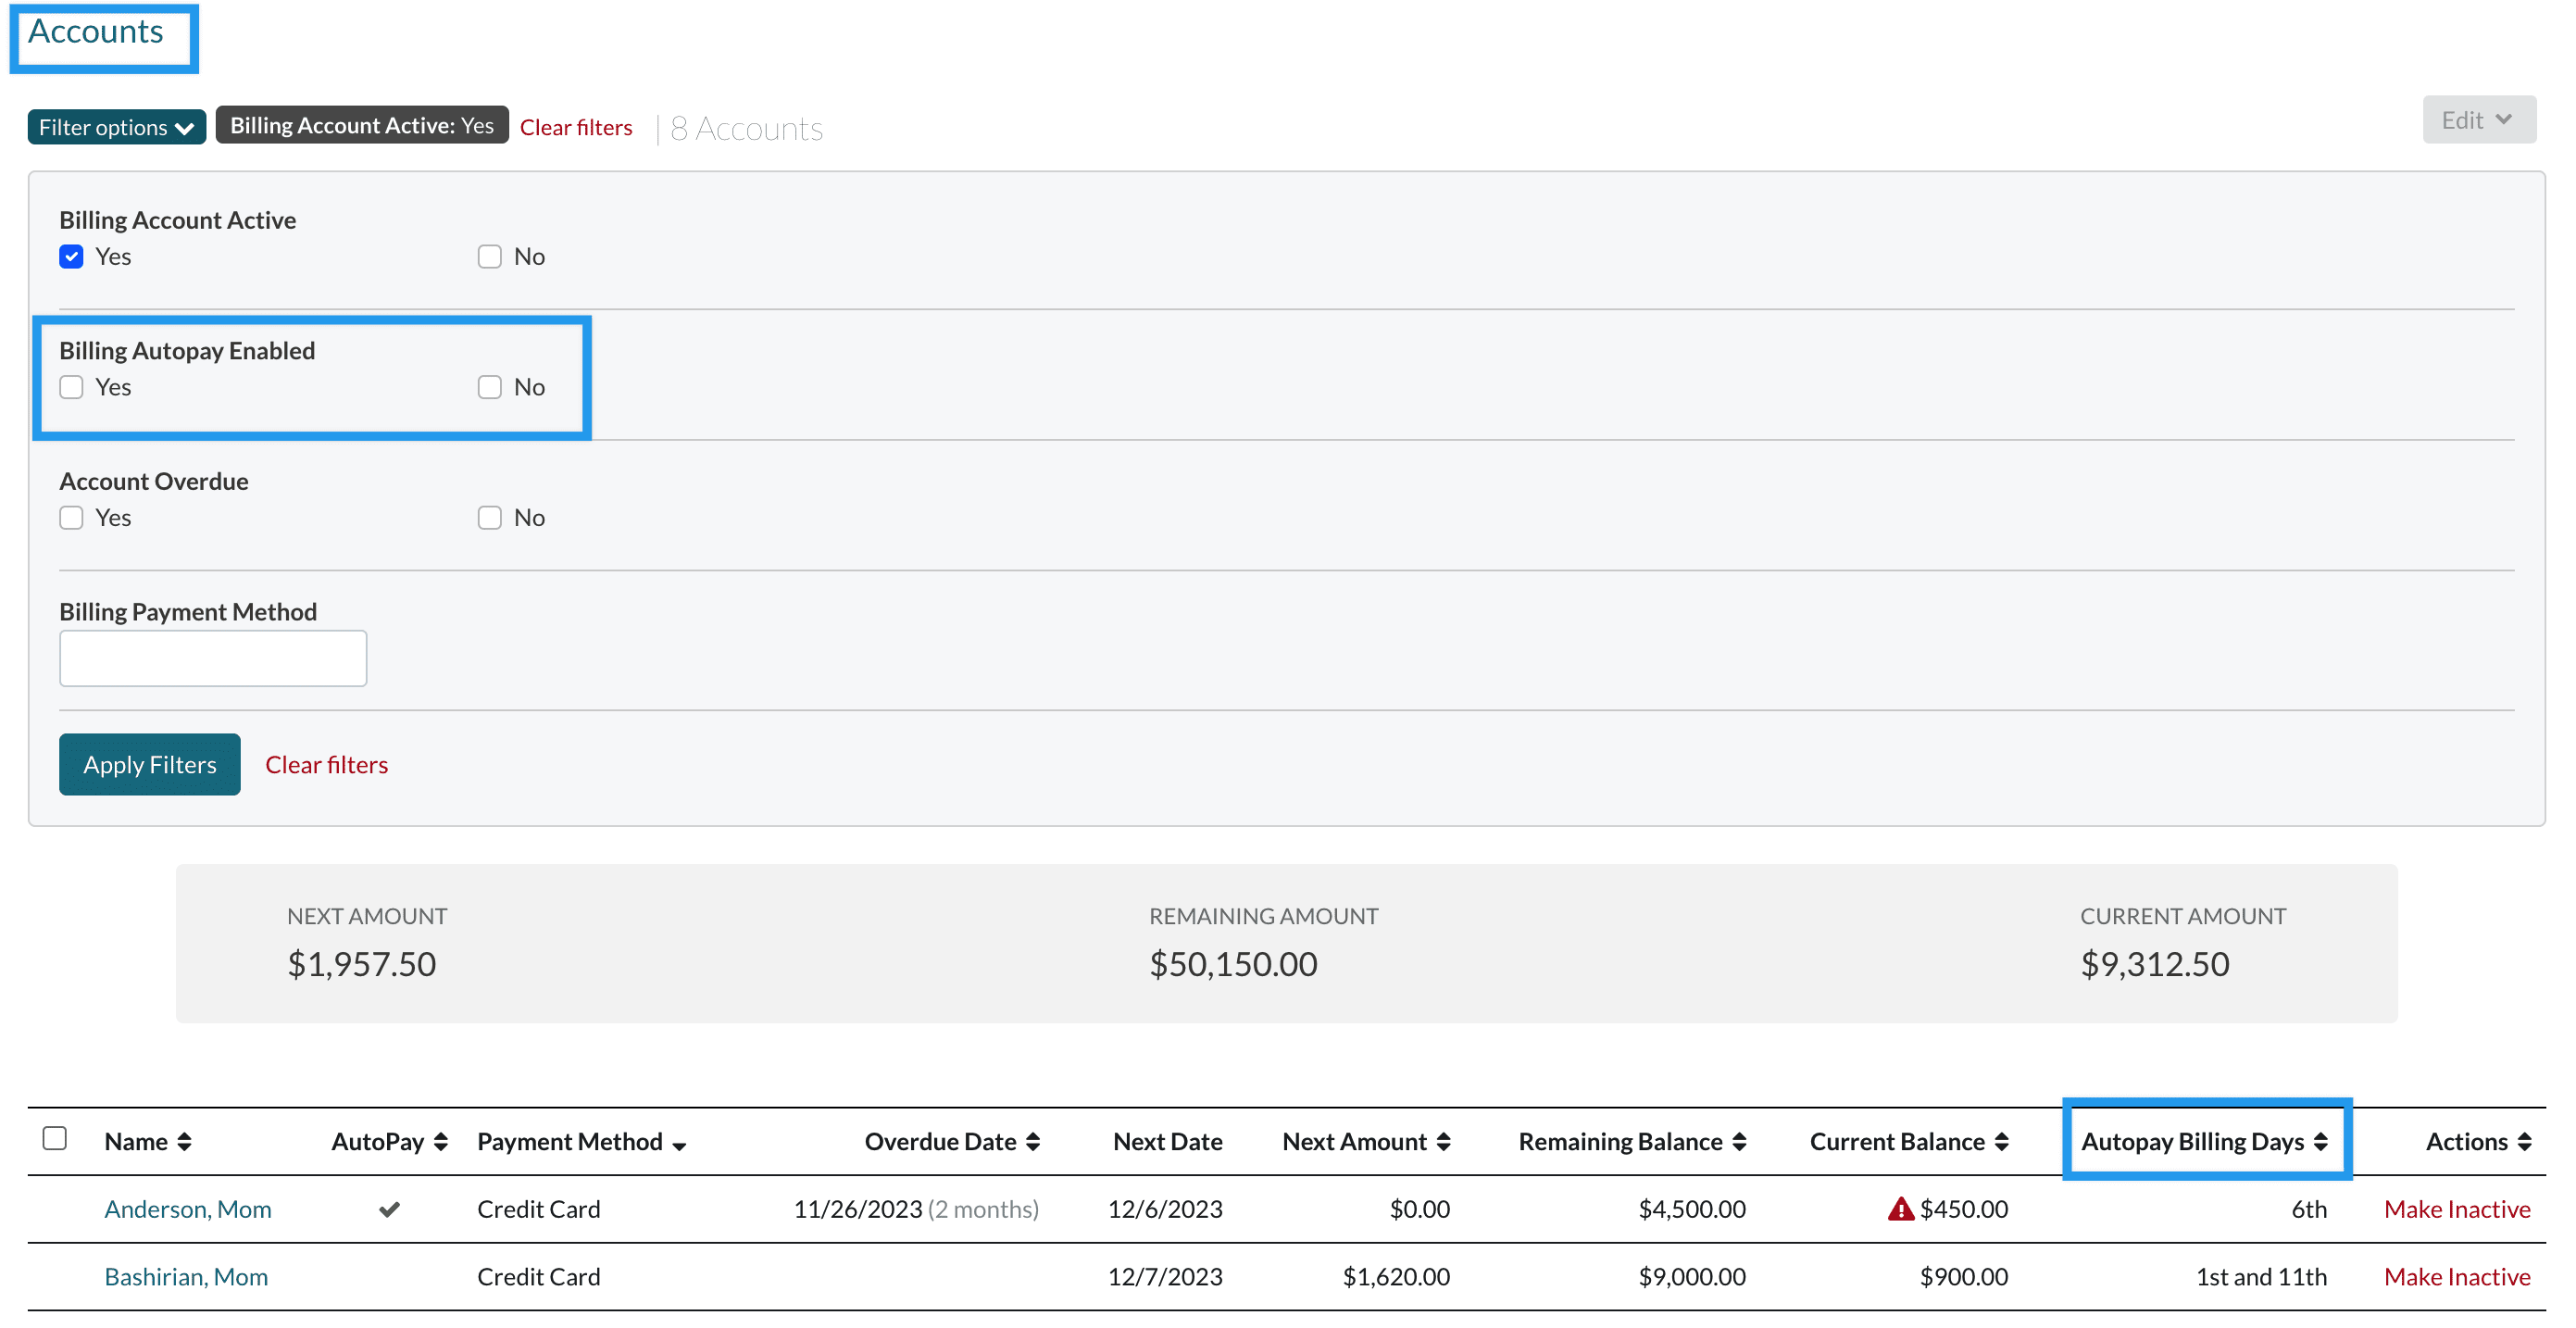2576x1328 pixels.
Task: Sort accounts by AutoPay status
Action: [440, 1141]
